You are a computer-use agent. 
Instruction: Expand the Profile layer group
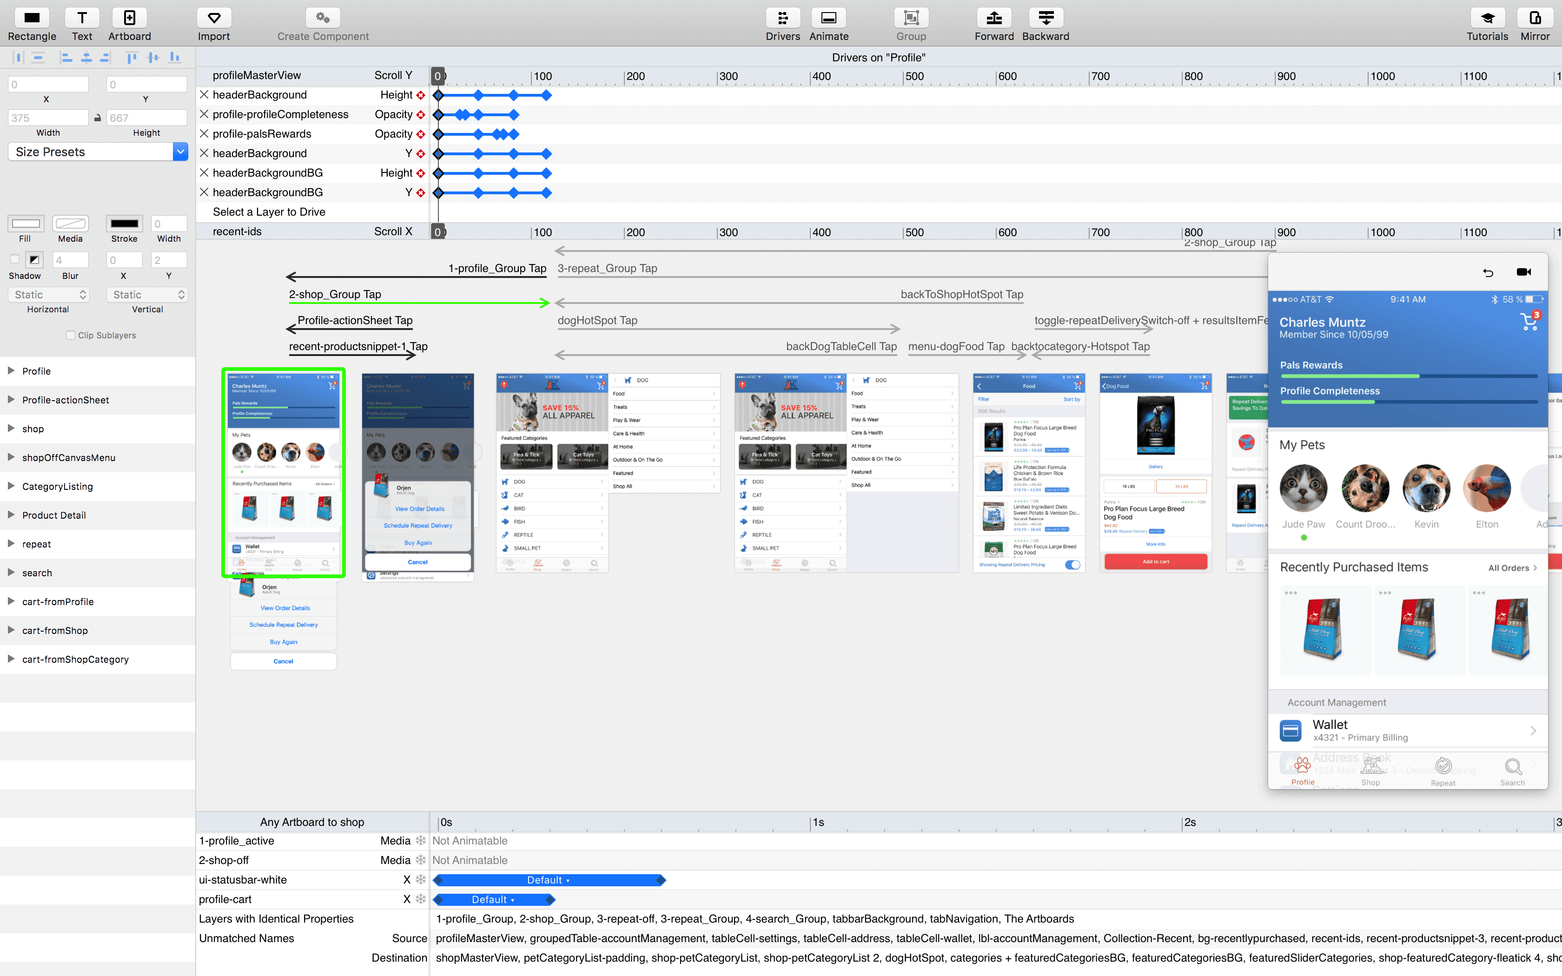click(x=11, y=370)
